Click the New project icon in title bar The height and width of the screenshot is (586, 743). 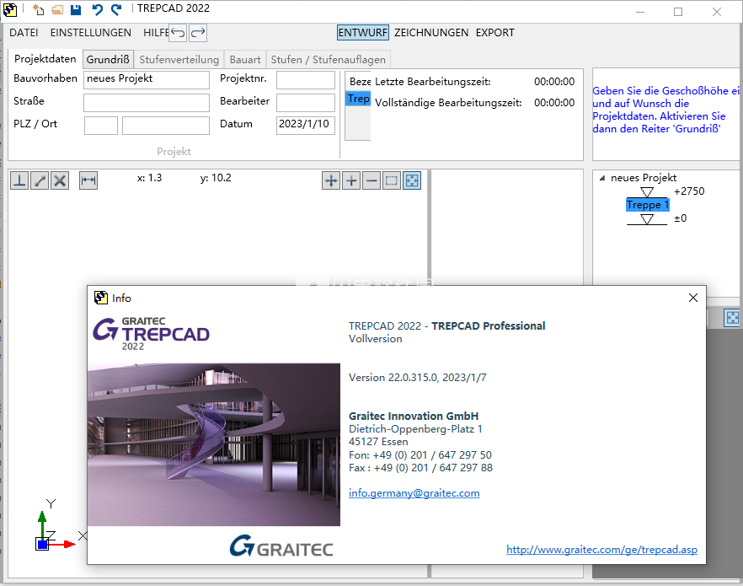click(39, 9)
